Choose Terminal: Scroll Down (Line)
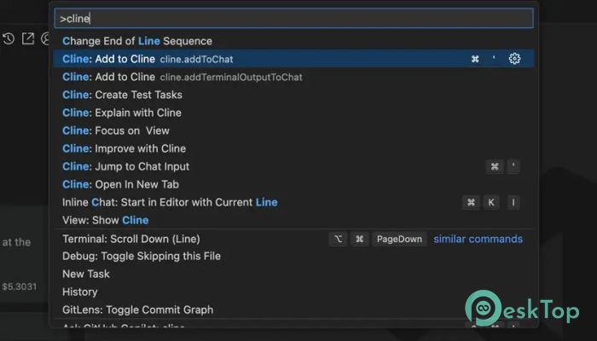This screenshot has height=341, width=597. [x=293, y=239]
